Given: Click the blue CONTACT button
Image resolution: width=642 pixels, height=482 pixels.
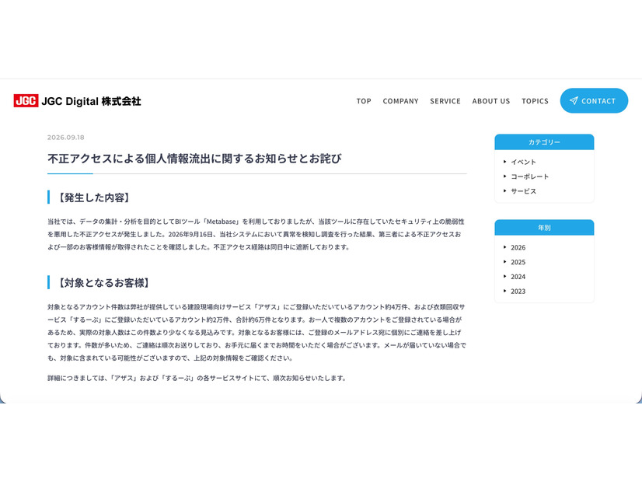Looking at the screenshot, I should [594, 101].
